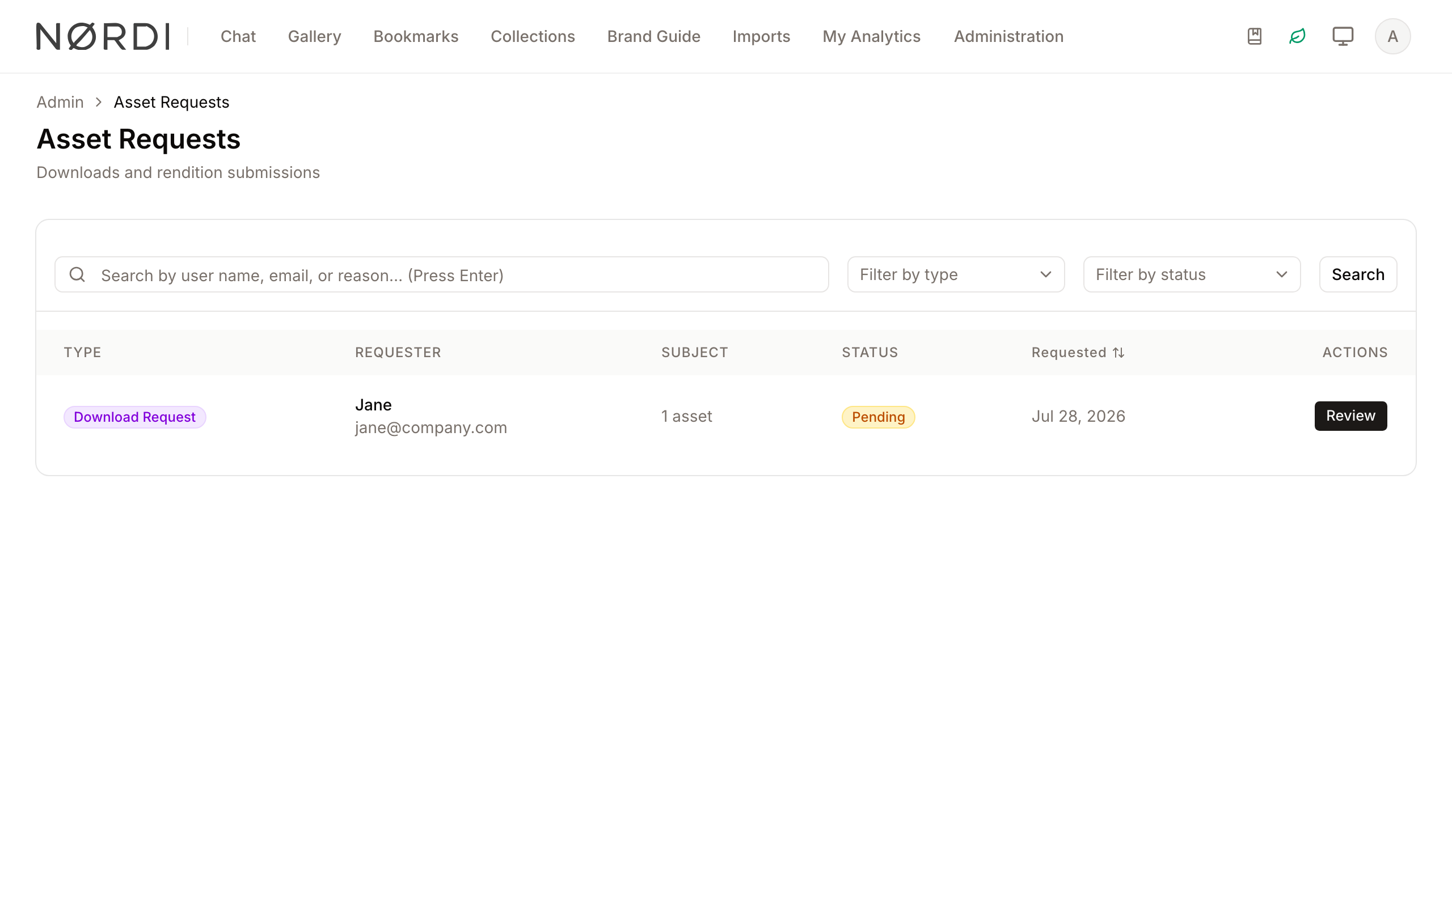Open the bookmark guide icon in header
The width and height of the screenshot is (1452, 907).
click(x=1254, y=37)
